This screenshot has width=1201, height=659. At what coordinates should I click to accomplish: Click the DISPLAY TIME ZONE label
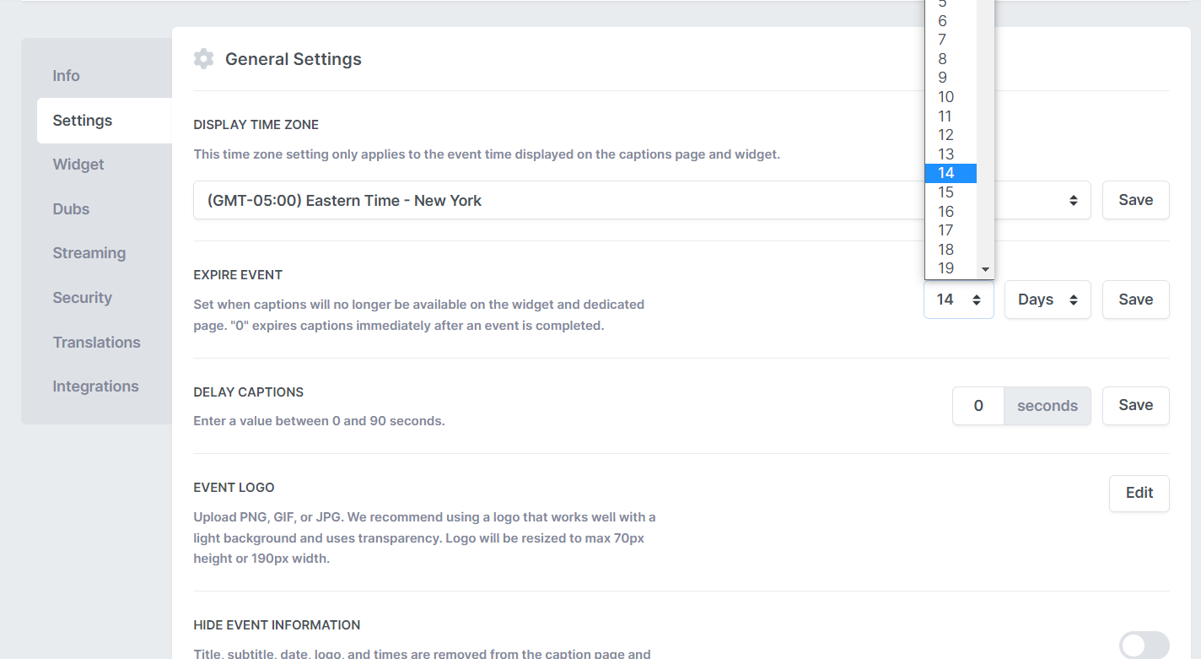(x=256, y=125)
